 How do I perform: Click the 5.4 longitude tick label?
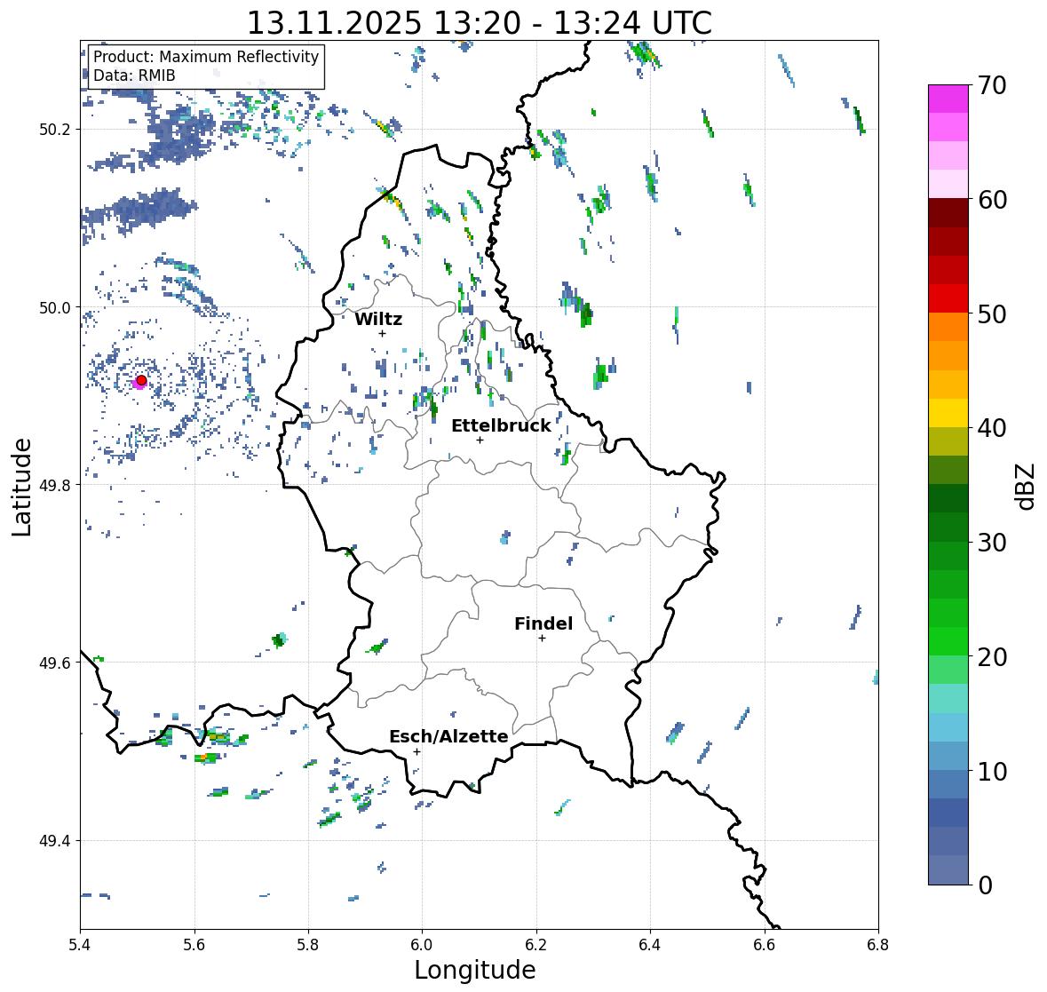(x=80, y=945)
